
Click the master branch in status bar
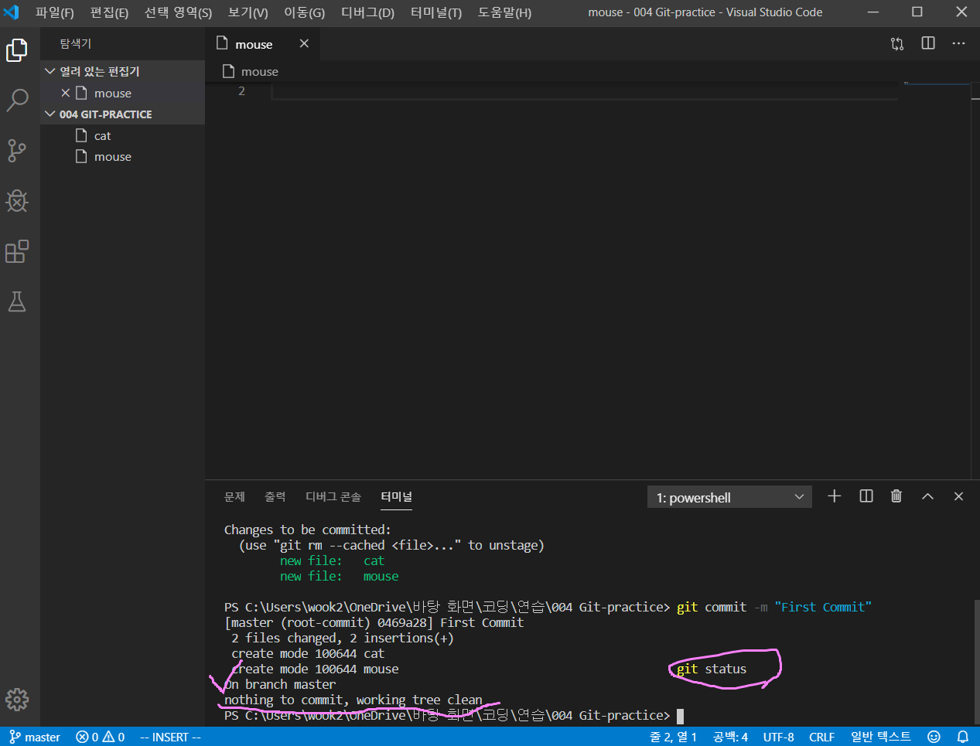click(35, 737)
